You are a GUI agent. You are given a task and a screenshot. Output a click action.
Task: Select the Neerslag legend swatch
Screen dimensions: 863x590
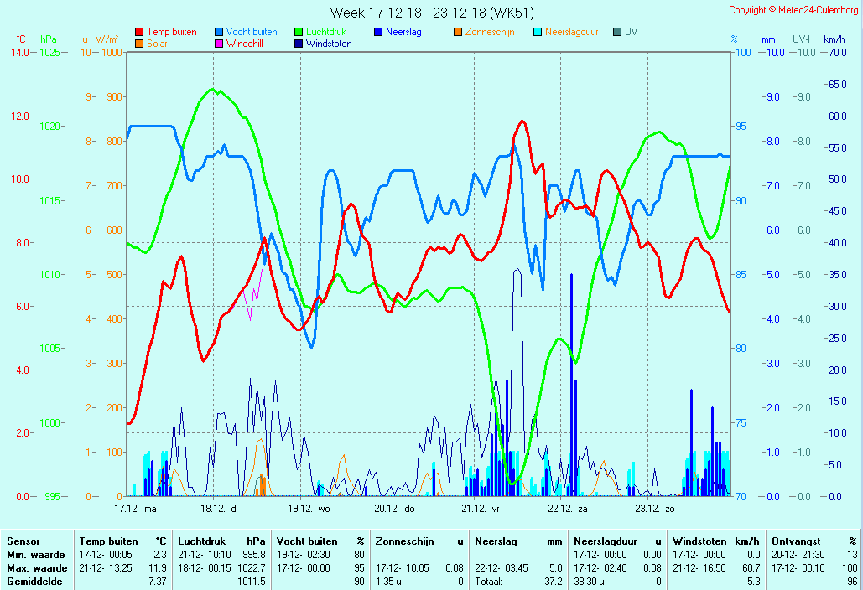tap(378, 33)
